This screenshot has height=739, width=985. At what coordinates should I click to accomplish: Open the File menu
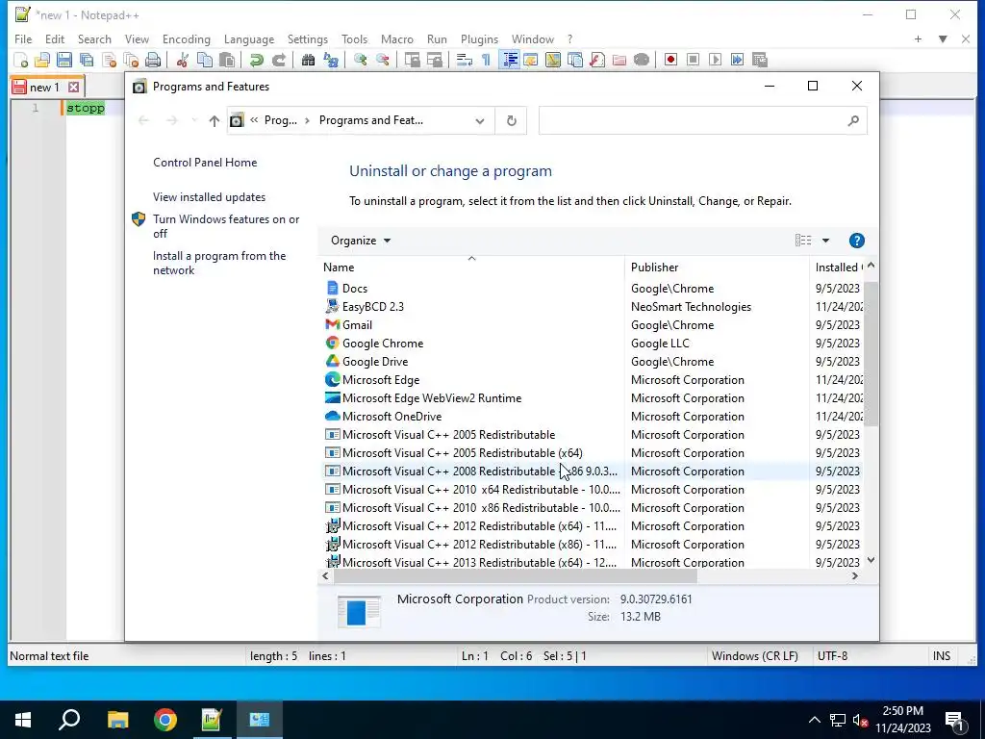click(x=23, y=38)
